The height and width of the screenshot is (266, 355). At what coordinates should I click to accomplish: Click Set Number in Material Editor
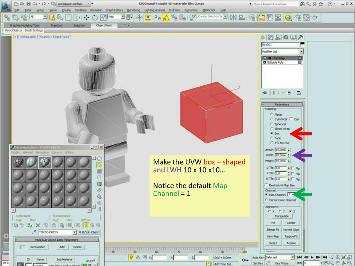pos(37,247)
